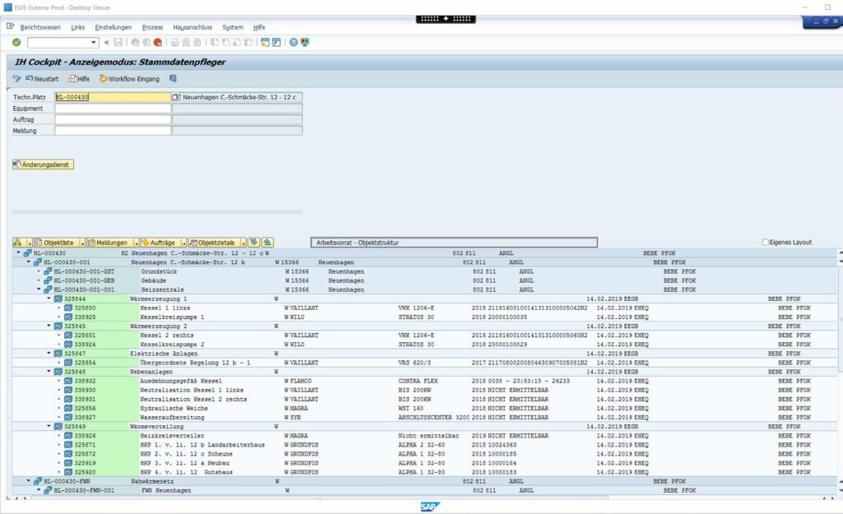843x514 pixels.
Task: Enable the Eigenes Layout checkbox
Action: click(x=766, y=243)
